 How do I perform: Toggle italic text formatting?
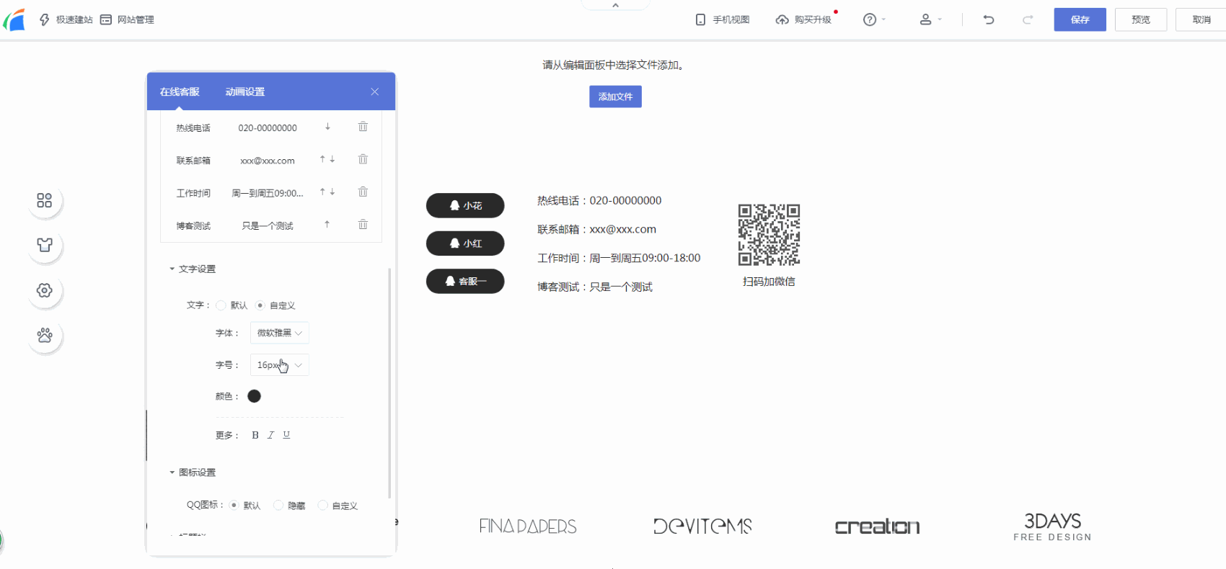click(x=271, y=435)
